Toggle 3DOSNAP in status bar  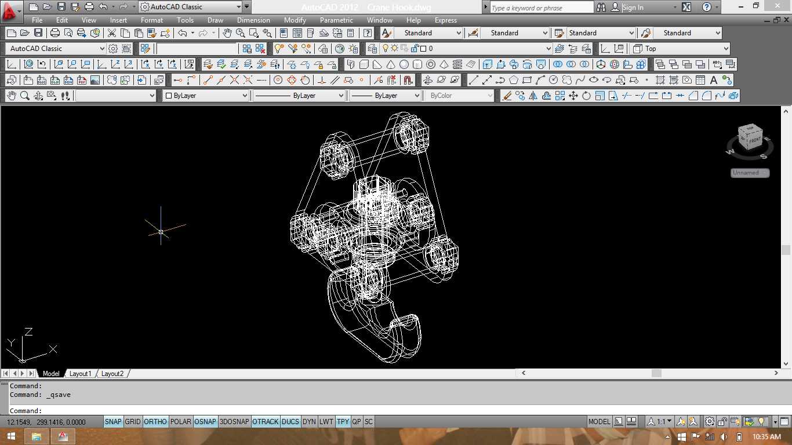tap(234, 422)
